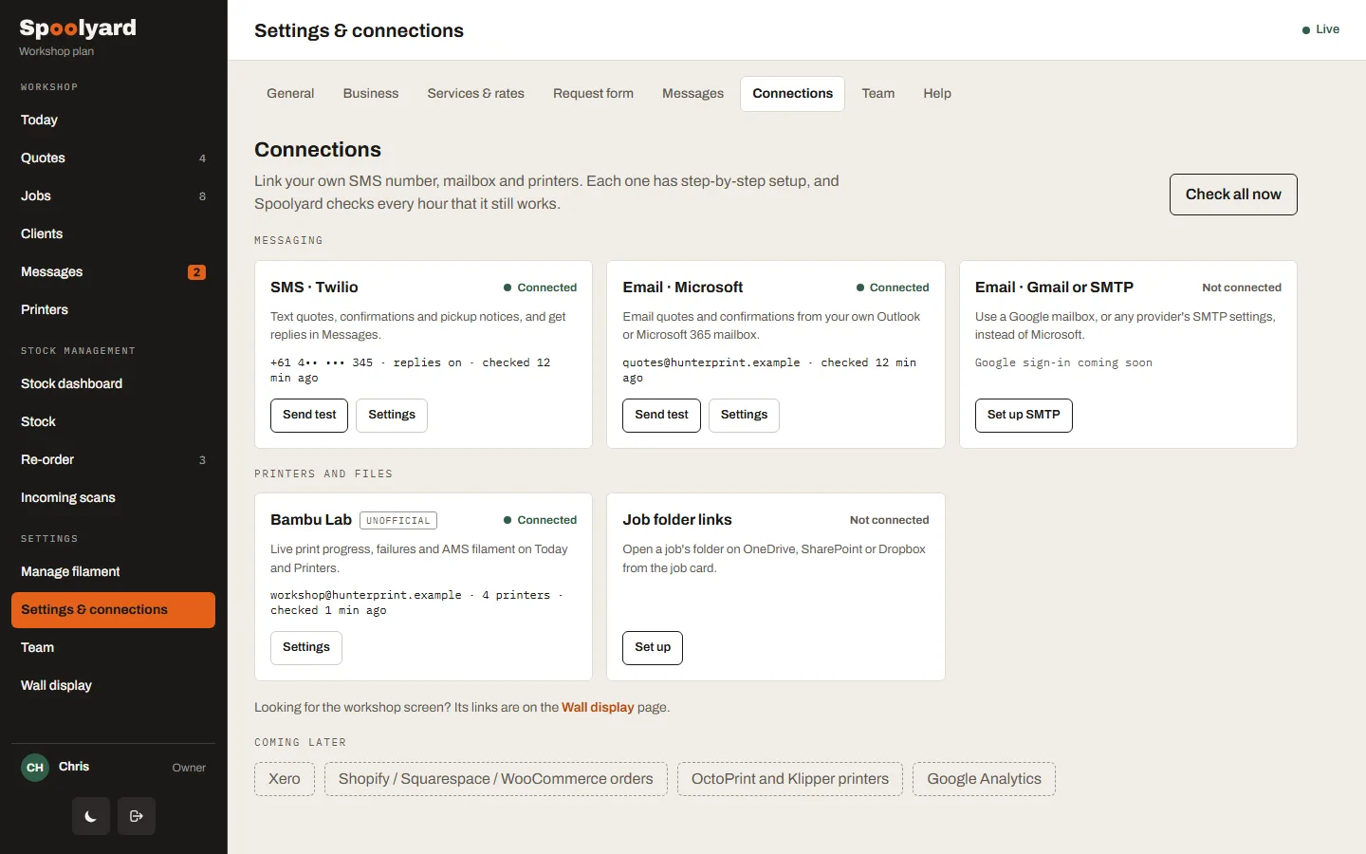Go to Re-order page
Image resolution: width=1366 pixels, height=854 pixels.
coord(113,460)
